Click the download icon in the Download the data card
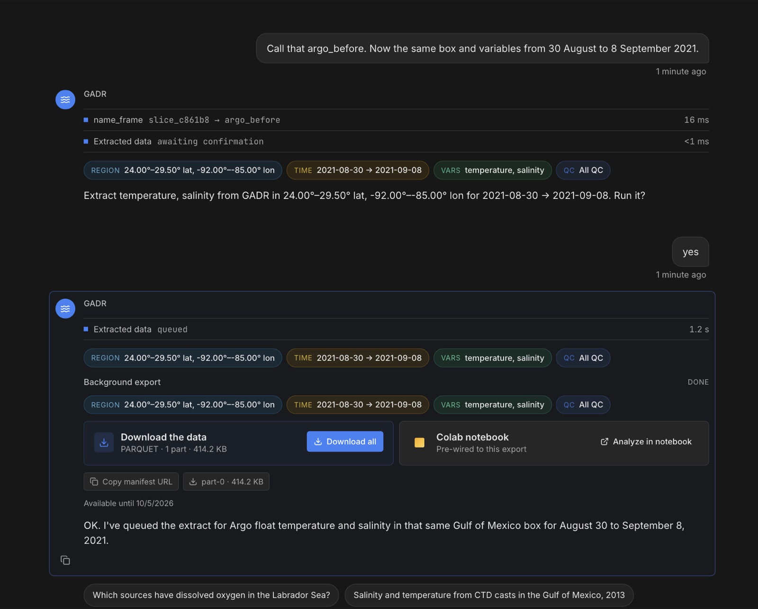This screenshot has height=609, width=758. coord(104,443)
